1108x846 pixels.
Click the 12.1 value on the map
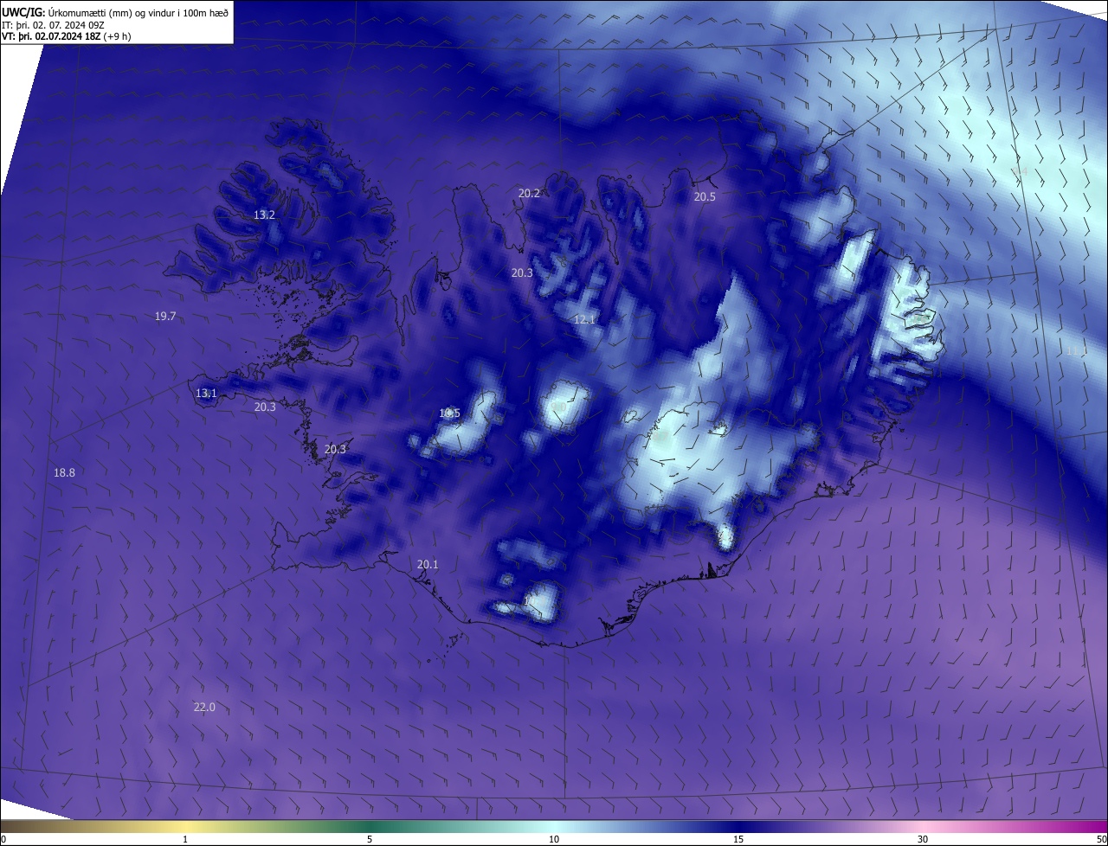pyautogui.click(x=584, y=319)
